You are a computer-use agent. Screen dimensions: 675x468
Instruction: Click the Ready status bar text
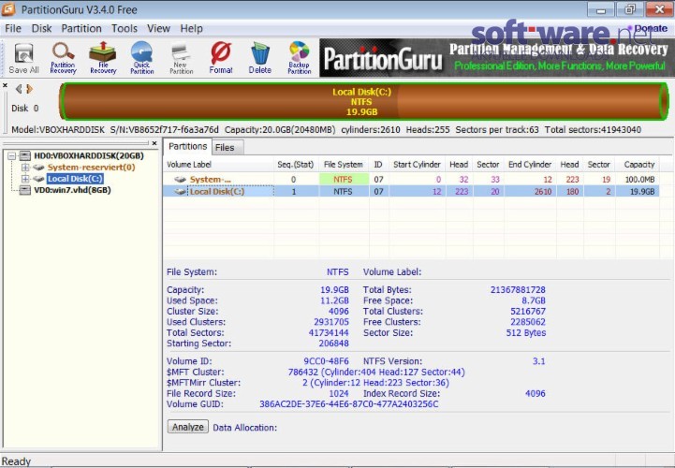[x=16, y=461]
